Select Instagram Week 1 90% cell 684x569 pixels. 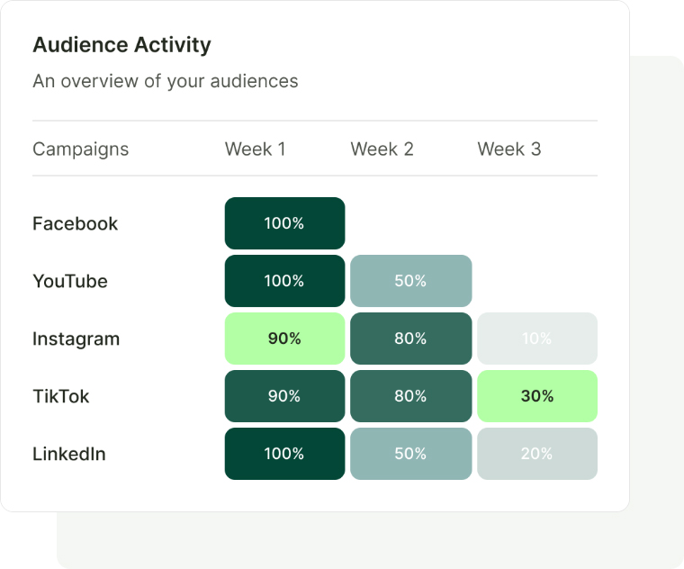pos(284,339)
